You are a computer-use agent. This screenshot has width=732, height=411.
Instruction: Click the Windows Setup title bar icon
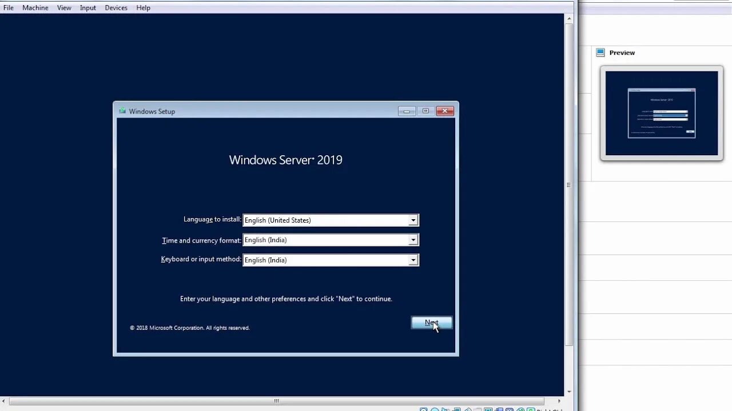tap(122, 111)
